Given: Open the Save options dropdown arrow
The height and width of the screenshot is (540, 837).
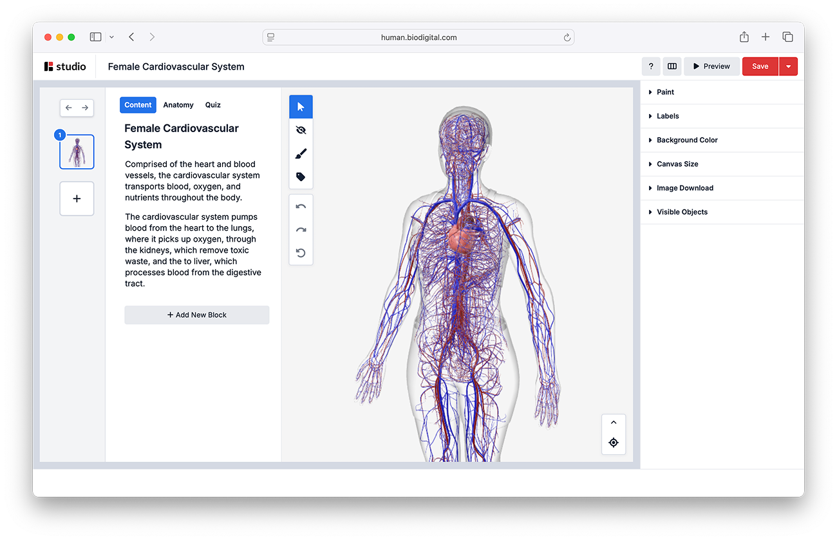Looking at the screenshot, I should click(789, 66).
